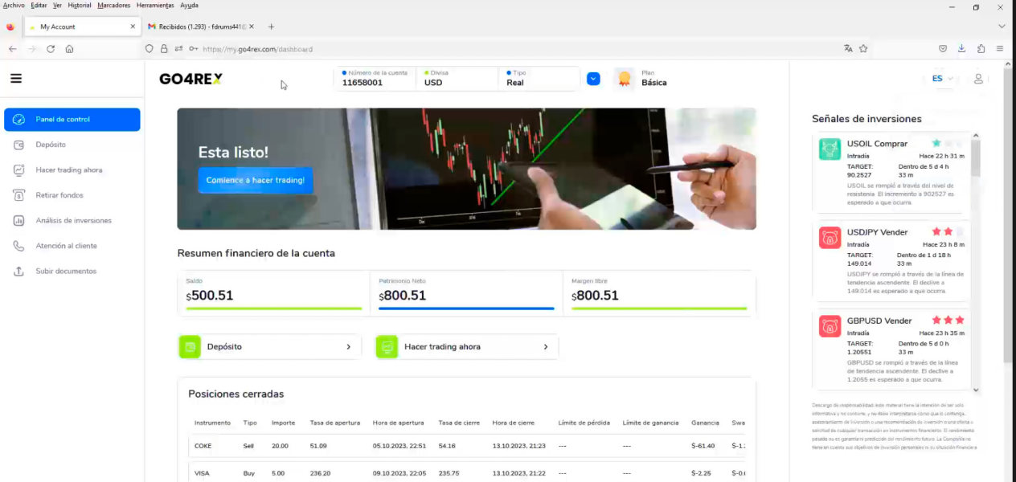
Task: Click the COKE instrument row
Action: [x=466, y=446]
